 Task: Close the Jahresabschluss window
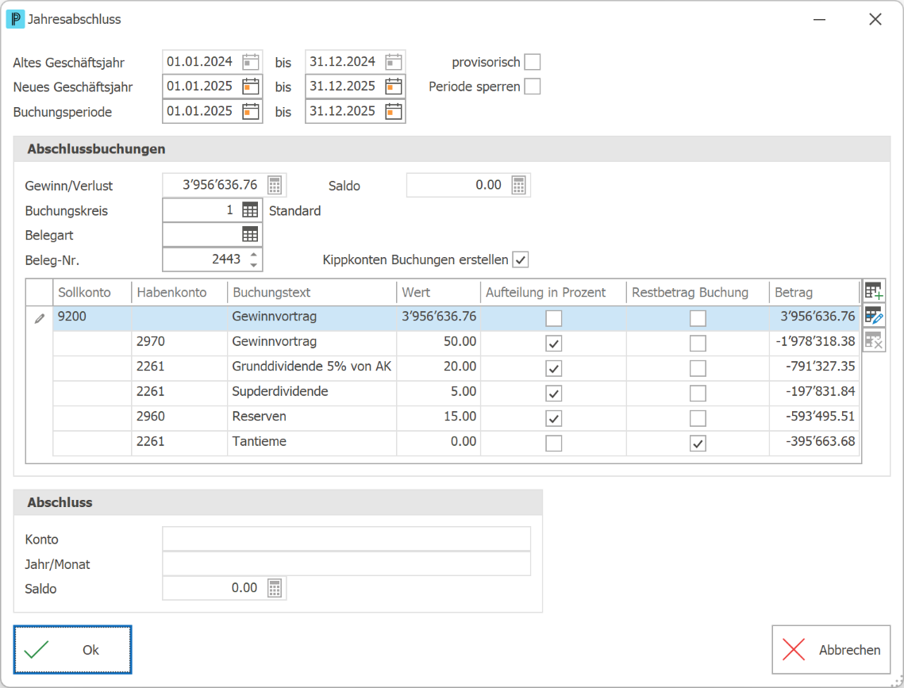[875, 20]
